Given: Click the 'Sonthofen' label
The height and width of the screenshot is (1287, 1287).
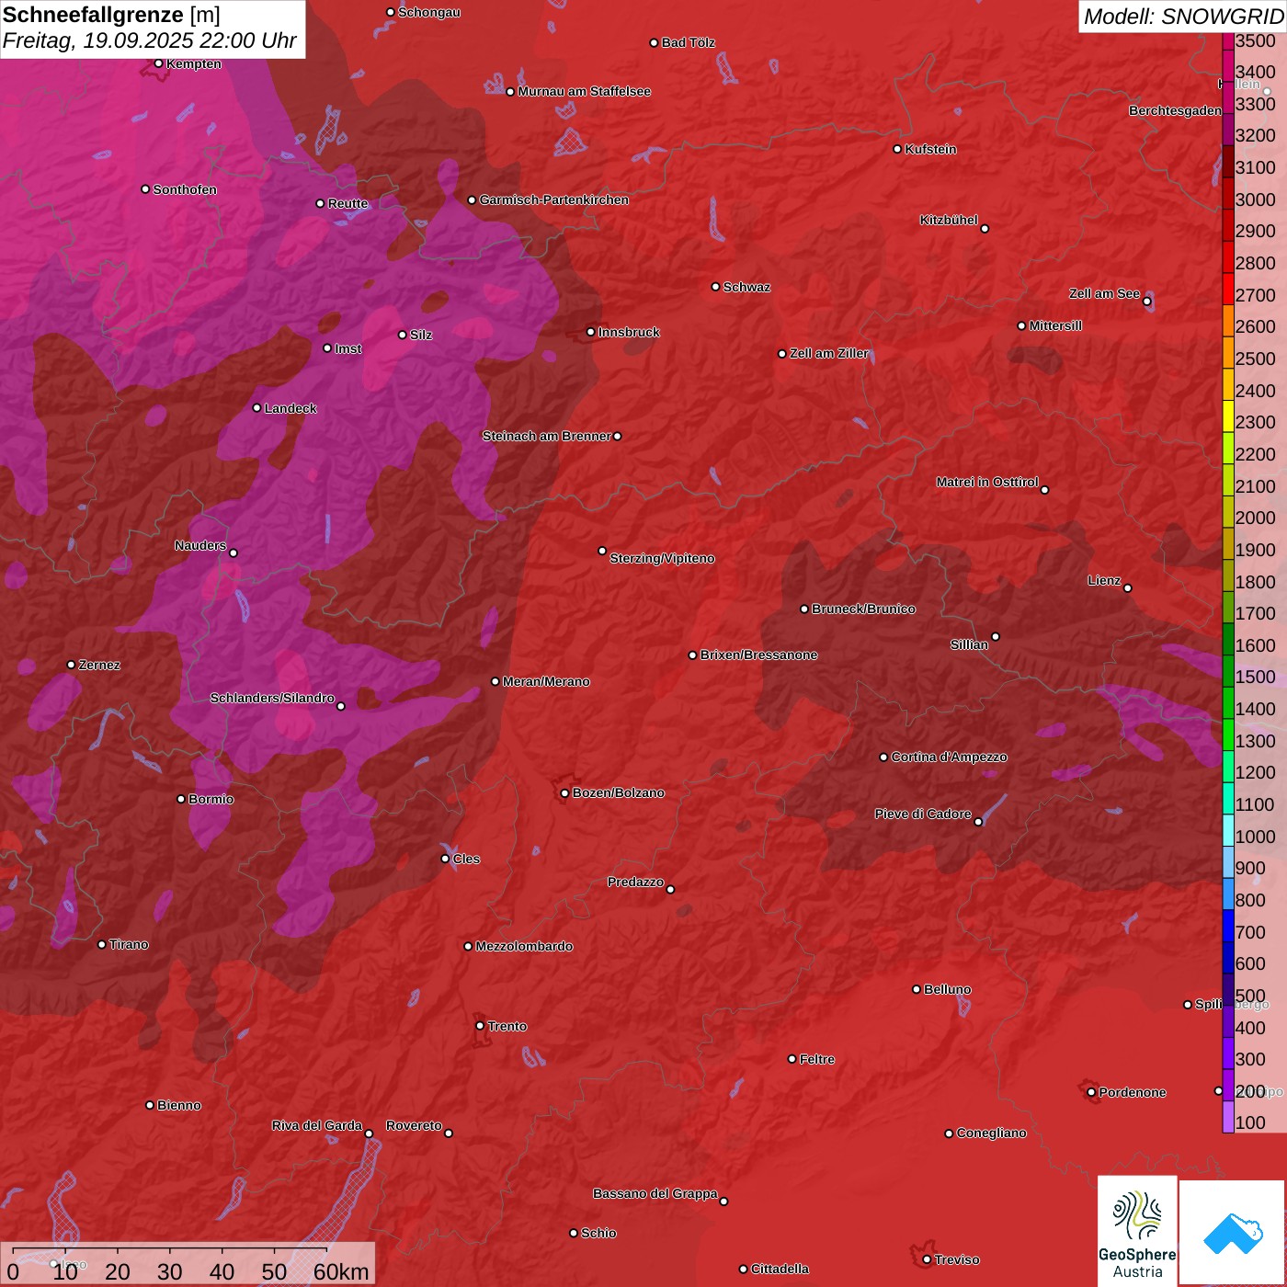Looking at the screenshot, I should [x=185, y=189].
